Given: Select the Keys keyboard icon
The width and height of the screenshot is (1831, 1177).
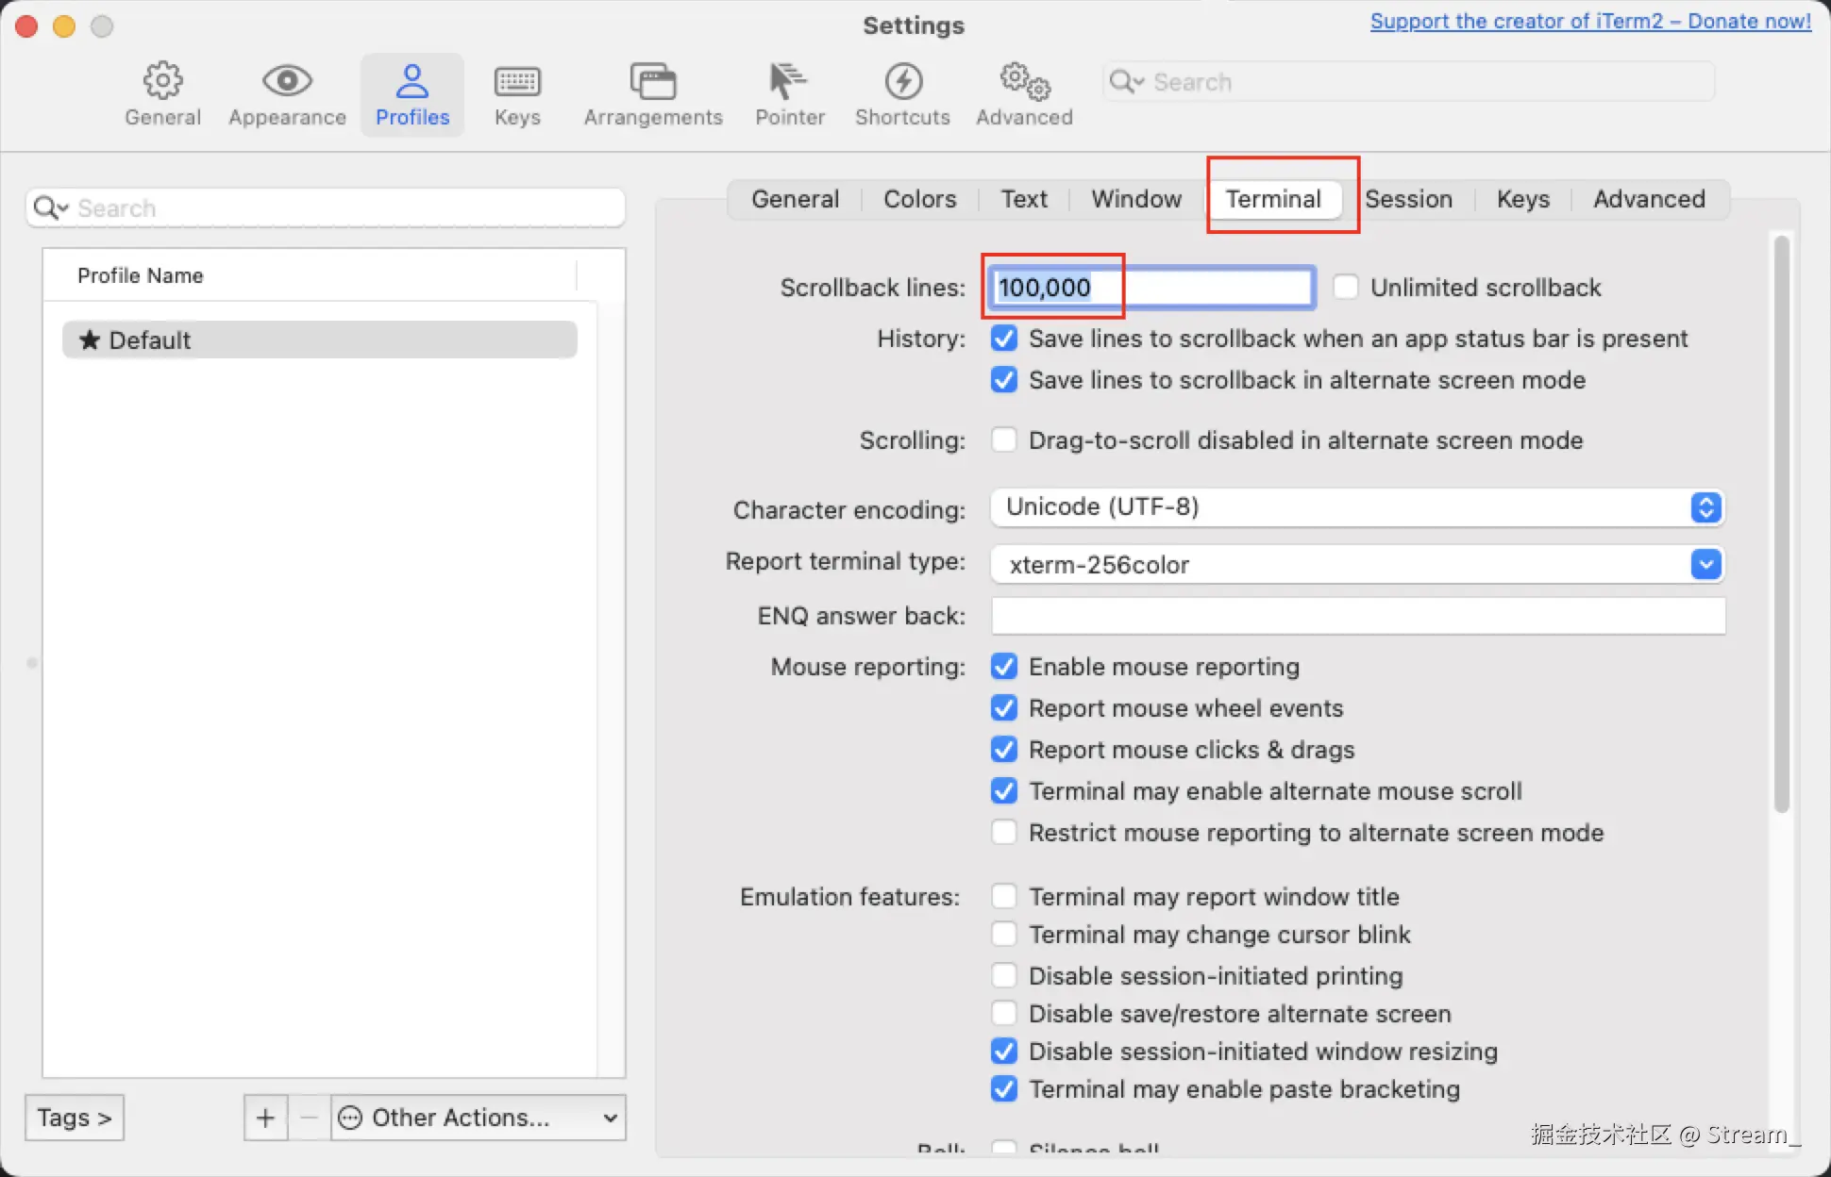Looking at the screenshot, I should (517, 82).
